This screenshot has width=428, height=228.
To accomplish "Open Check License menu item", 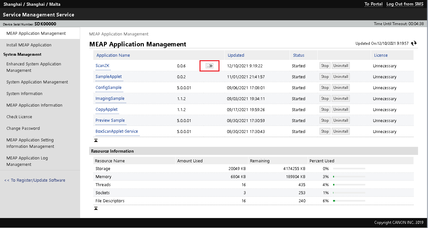I will [19, 117].
